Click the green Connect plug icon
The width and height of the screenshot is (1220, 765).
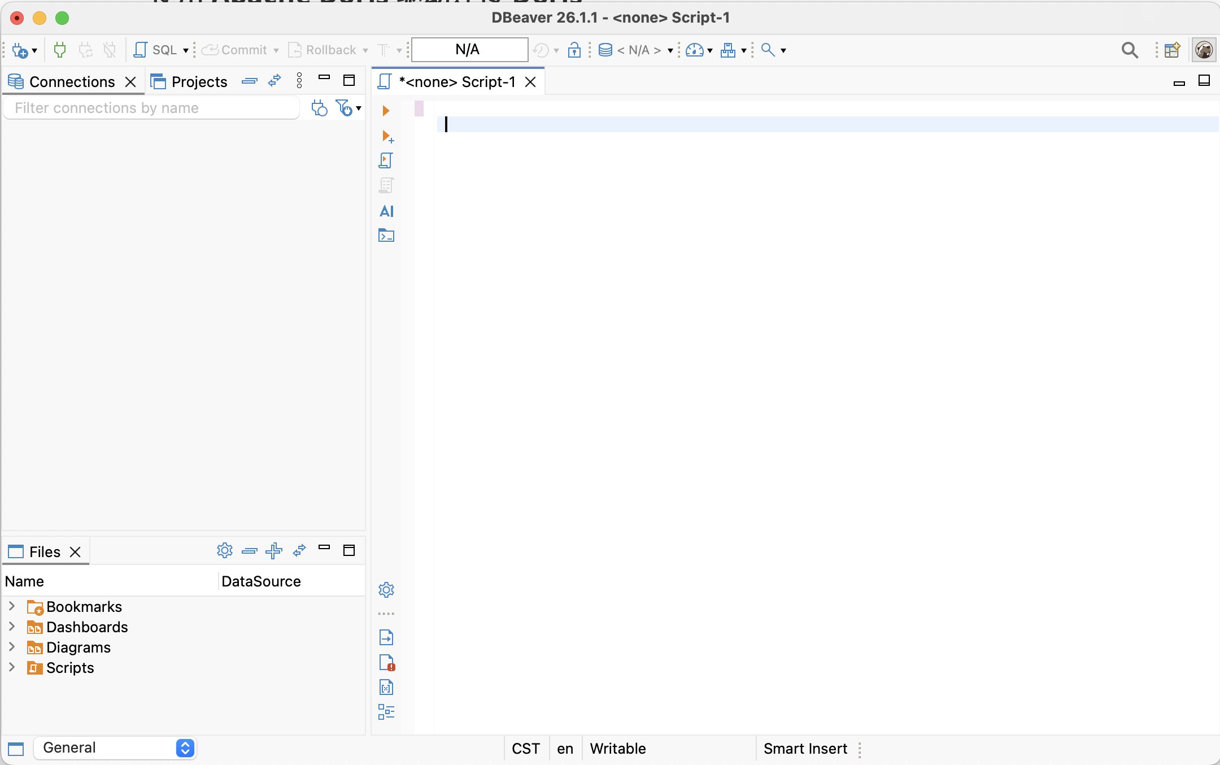59,50
